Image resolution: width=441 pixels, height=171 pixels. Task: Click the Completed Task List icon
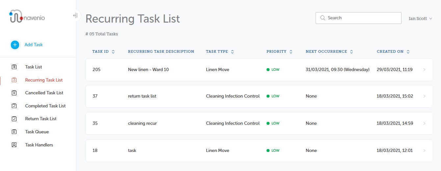[x=14, y=106]
